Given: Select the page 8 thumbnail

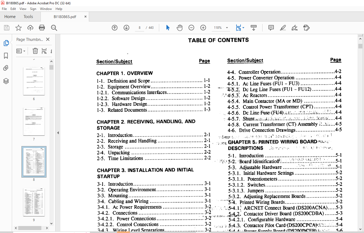Looking at the screenshot, I should tap(34, 162).
